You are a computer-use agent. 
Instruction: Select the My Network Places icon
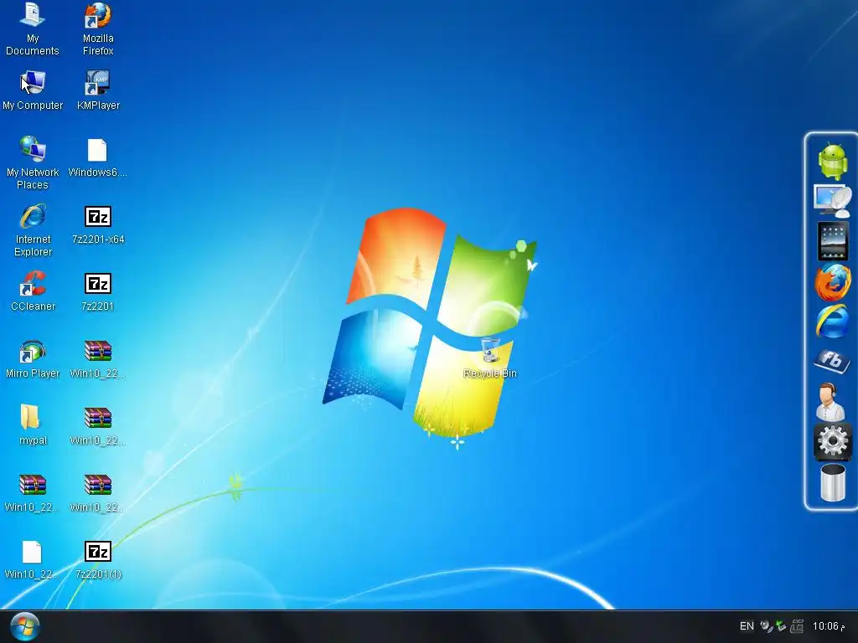[33, 163]
